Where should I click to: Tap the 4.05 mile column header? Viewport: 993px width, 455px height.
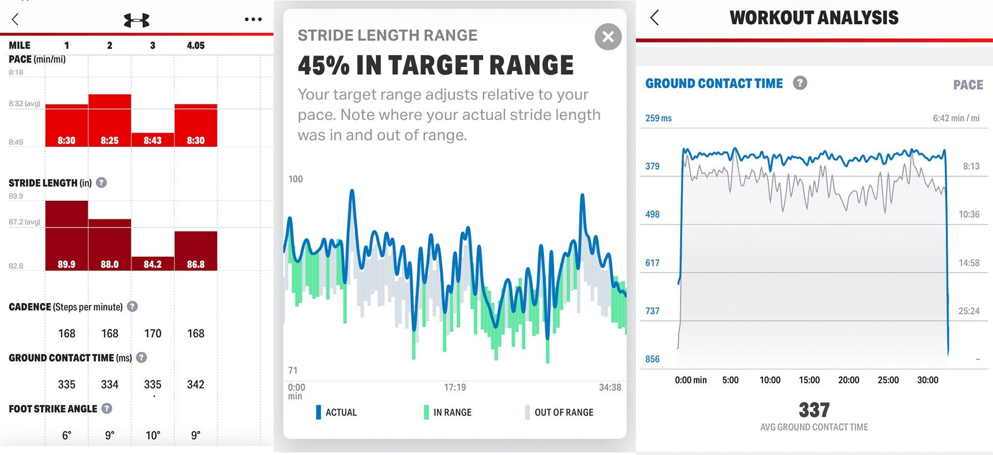click(x=196, y=46)
